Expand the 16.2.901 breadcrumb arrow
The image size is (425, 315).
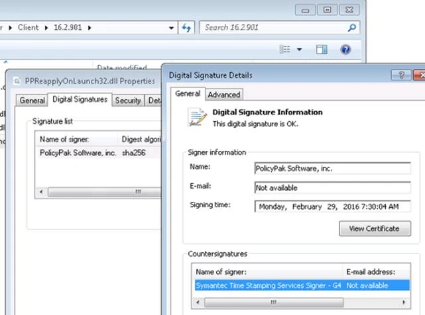click(90, 28)
